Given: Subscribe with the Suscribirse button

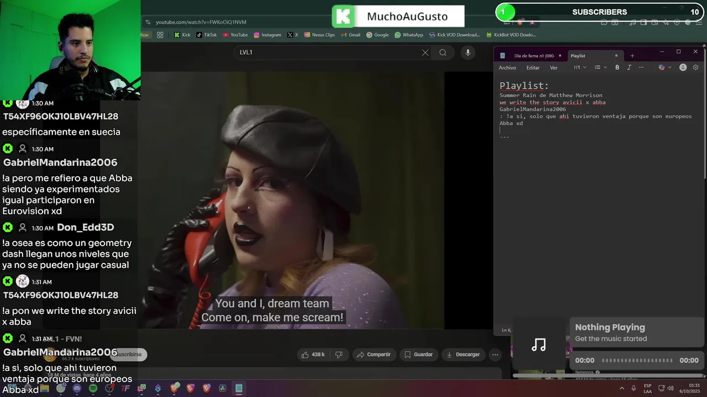Looking at the screenshot, I should (x=129, y=355).
